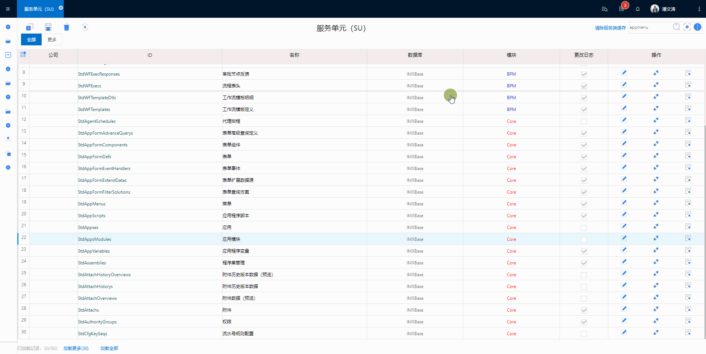Click the 加载全部 link at bottom
Viewport: 706px width, 354px height.
click(x=109, y=348)
